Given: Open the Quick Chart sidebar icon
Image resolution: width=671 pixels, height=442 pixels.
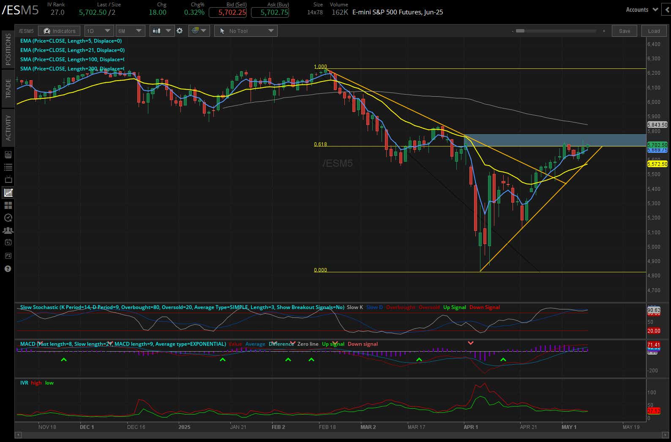Looking at the screenshot, I should (x=8, y=155).
